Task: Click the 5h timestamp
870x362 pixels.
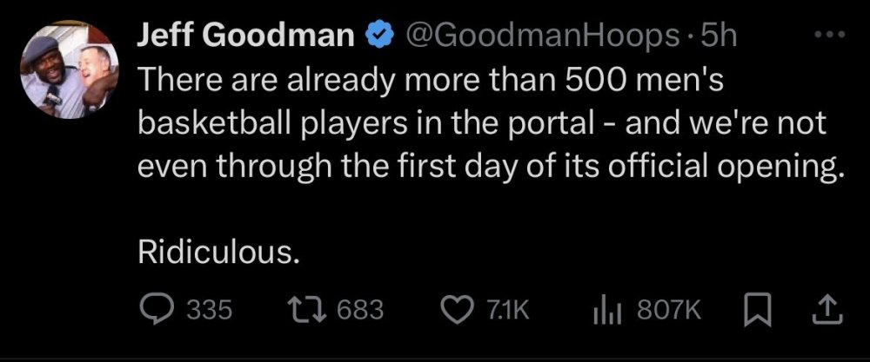Action: (719, 34)
